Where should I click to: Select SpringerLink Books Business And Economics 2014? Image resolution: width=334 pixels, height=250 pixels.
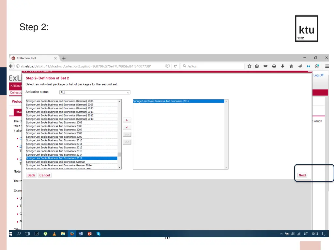click(71, 155)
